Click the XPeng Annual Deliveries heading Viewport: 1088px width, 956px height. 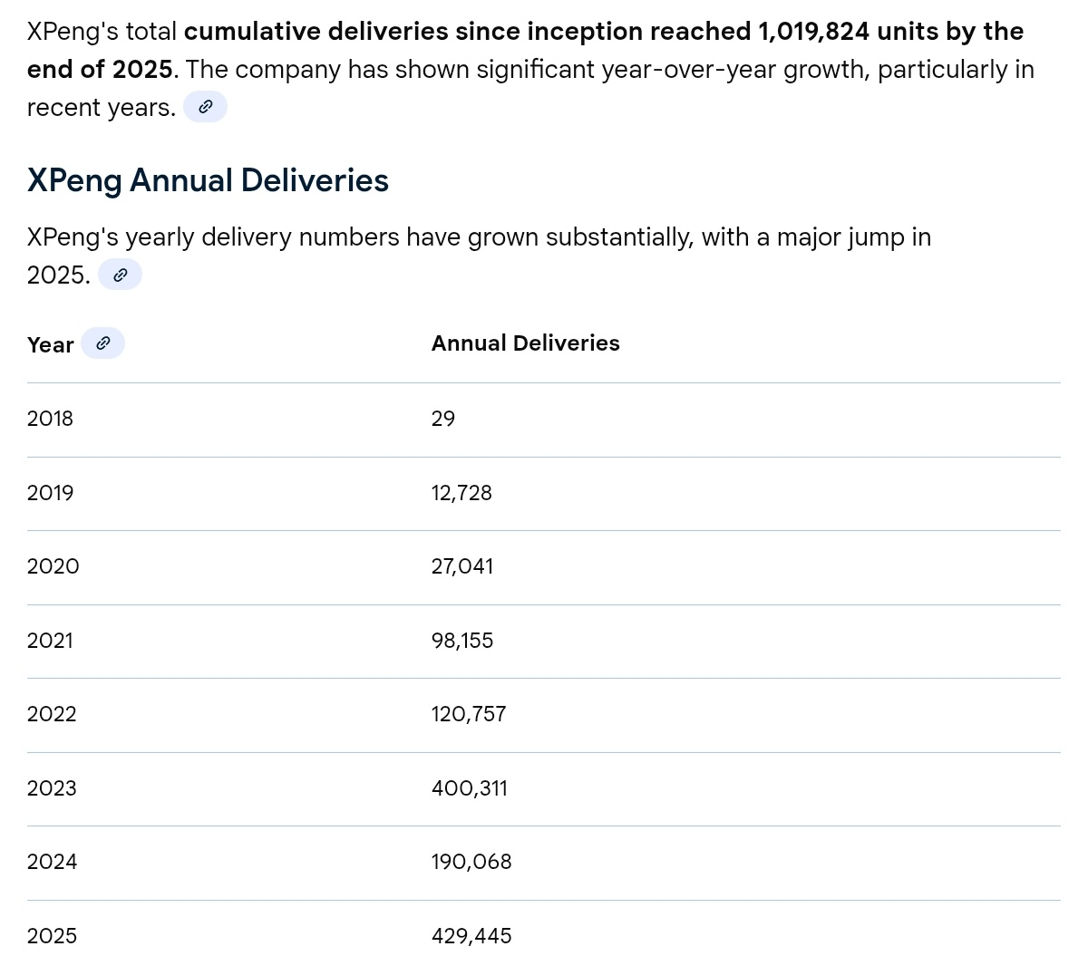click(208, 180)
